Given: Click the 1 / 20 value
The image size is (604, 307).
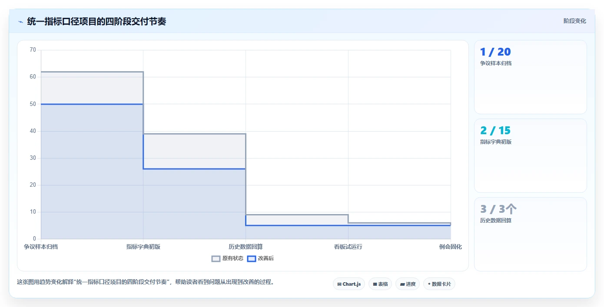Looking at the screenshot, I should coord(495,52).
